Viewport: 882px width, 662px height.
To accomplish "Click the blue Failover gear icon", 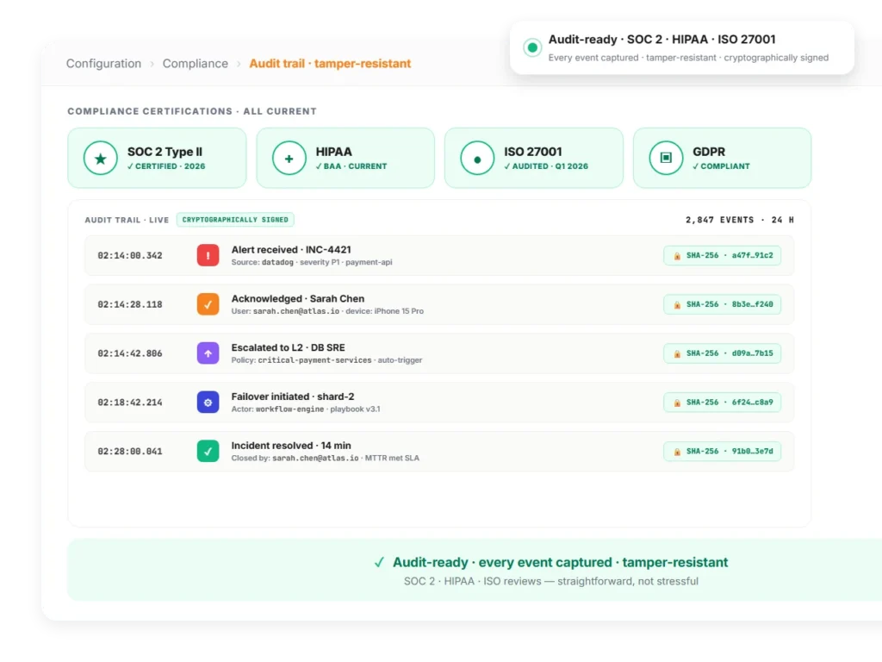I will [208, 402].
